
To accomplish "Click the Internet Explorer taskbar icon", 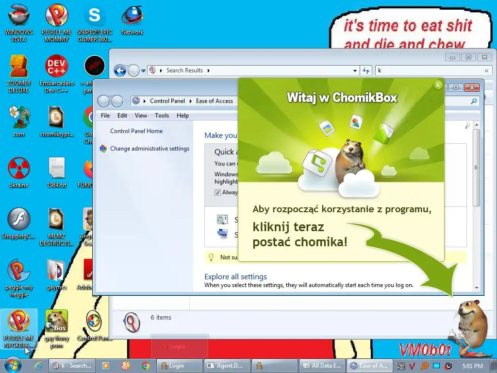I will pos(38,366).
